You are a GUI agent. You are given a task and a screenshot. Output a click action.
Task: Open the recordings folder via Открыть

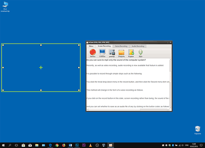[x=121, y=53]
